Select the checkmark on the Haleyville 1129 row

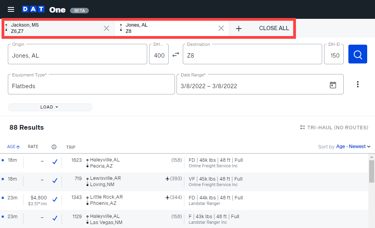(x=55, y=219)
